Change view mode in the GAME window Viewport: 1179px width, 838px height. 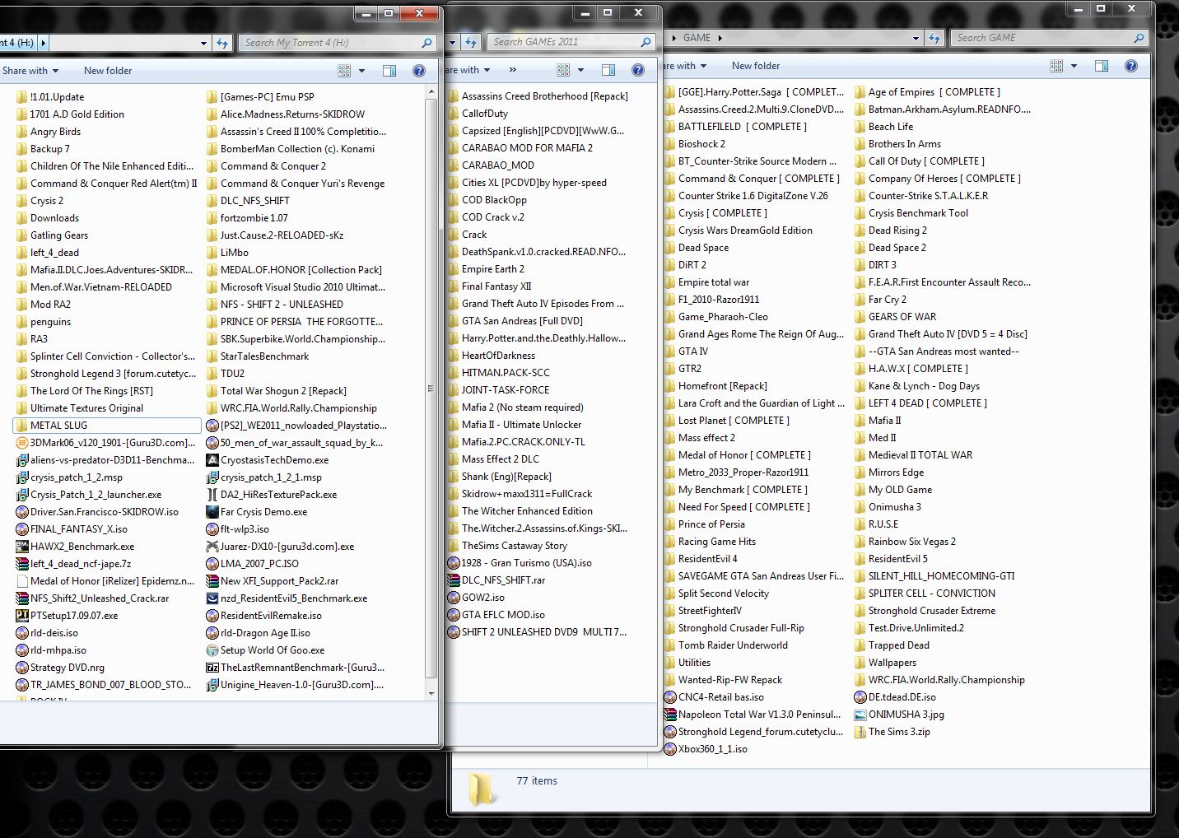pos(1057,66)
